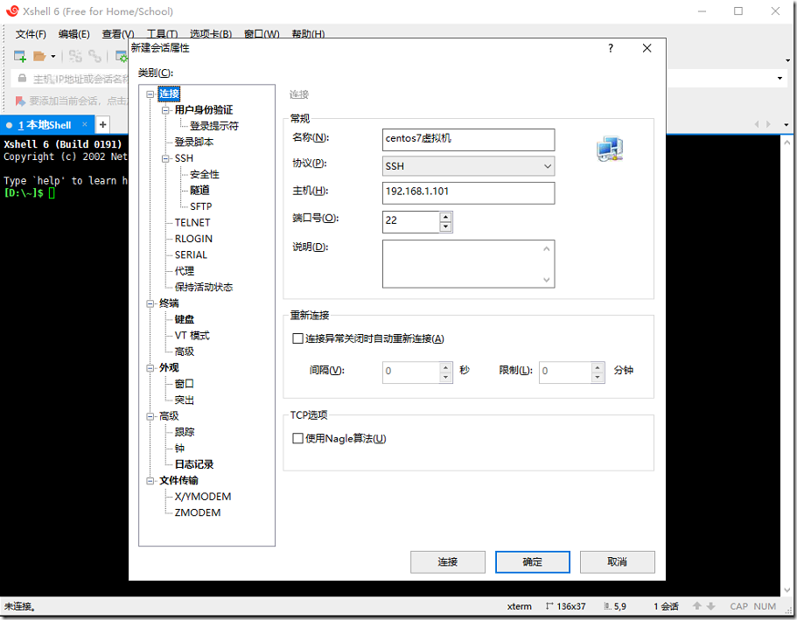Collapse the 连接 tree node
This screenshot has height=620, width=797.
pyautogui.click(x=150, y=94)
